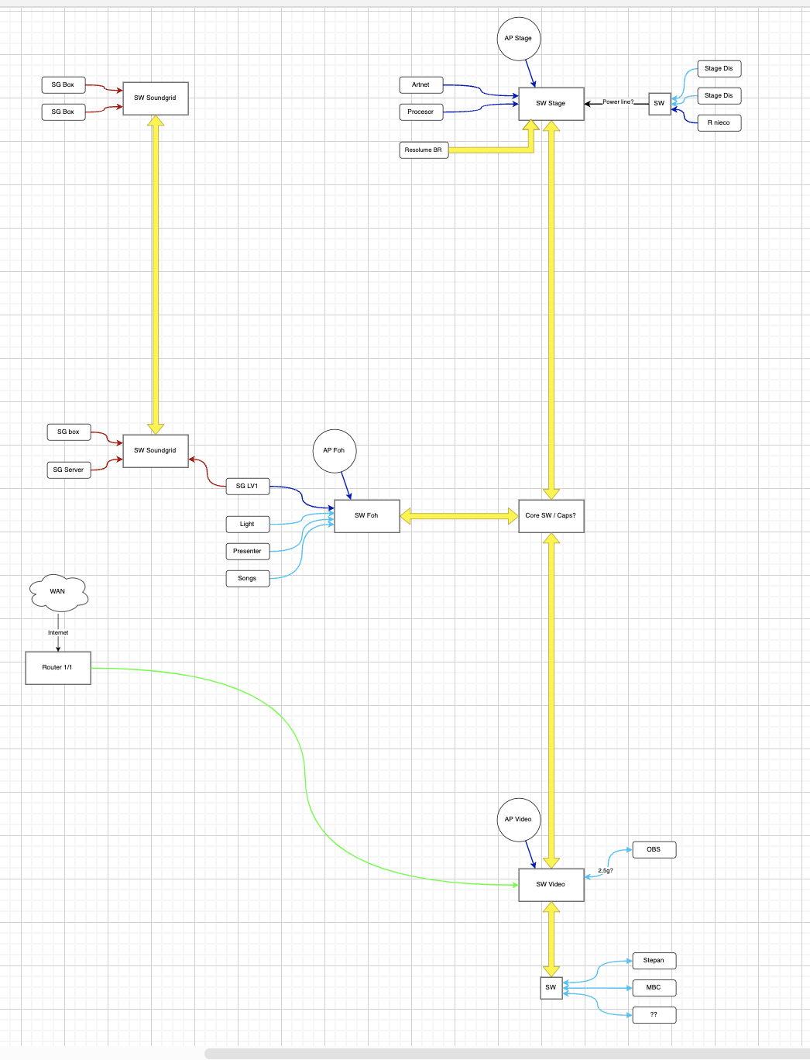This screenshot has width=810, height=1060.
Task: Select the MBC node
Action: click(x=654, y=988)
